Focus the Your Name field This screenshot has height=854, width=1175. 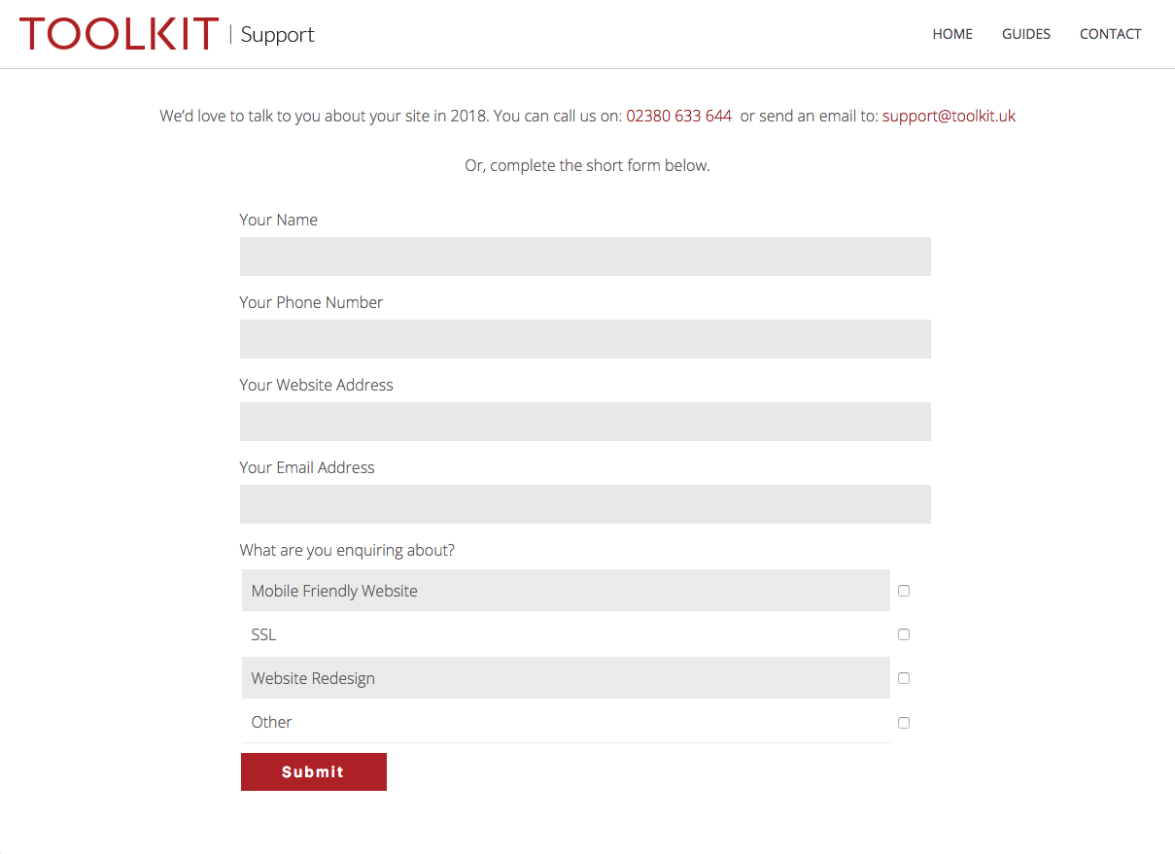tap(585, 256)
